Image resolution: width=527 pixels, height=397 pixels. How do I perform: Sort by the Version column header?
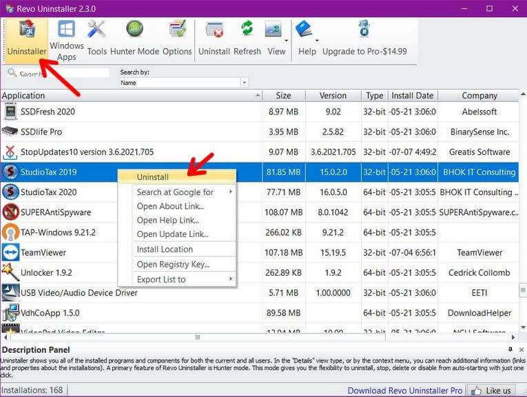click(333, 96)
